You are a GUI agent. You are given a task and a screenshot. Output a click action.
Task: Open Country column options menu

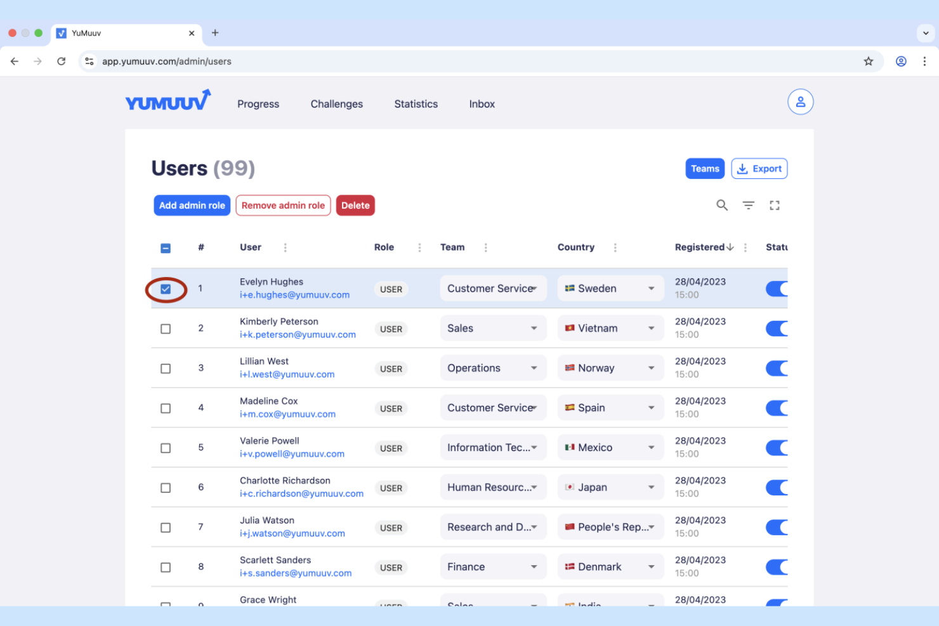(x=615, y=247)
